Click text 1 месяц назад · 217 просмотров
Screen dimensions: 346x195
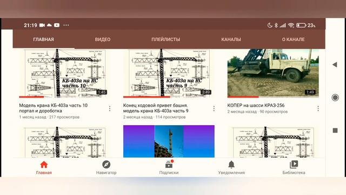pyautogui.click(x=49, y=117)
